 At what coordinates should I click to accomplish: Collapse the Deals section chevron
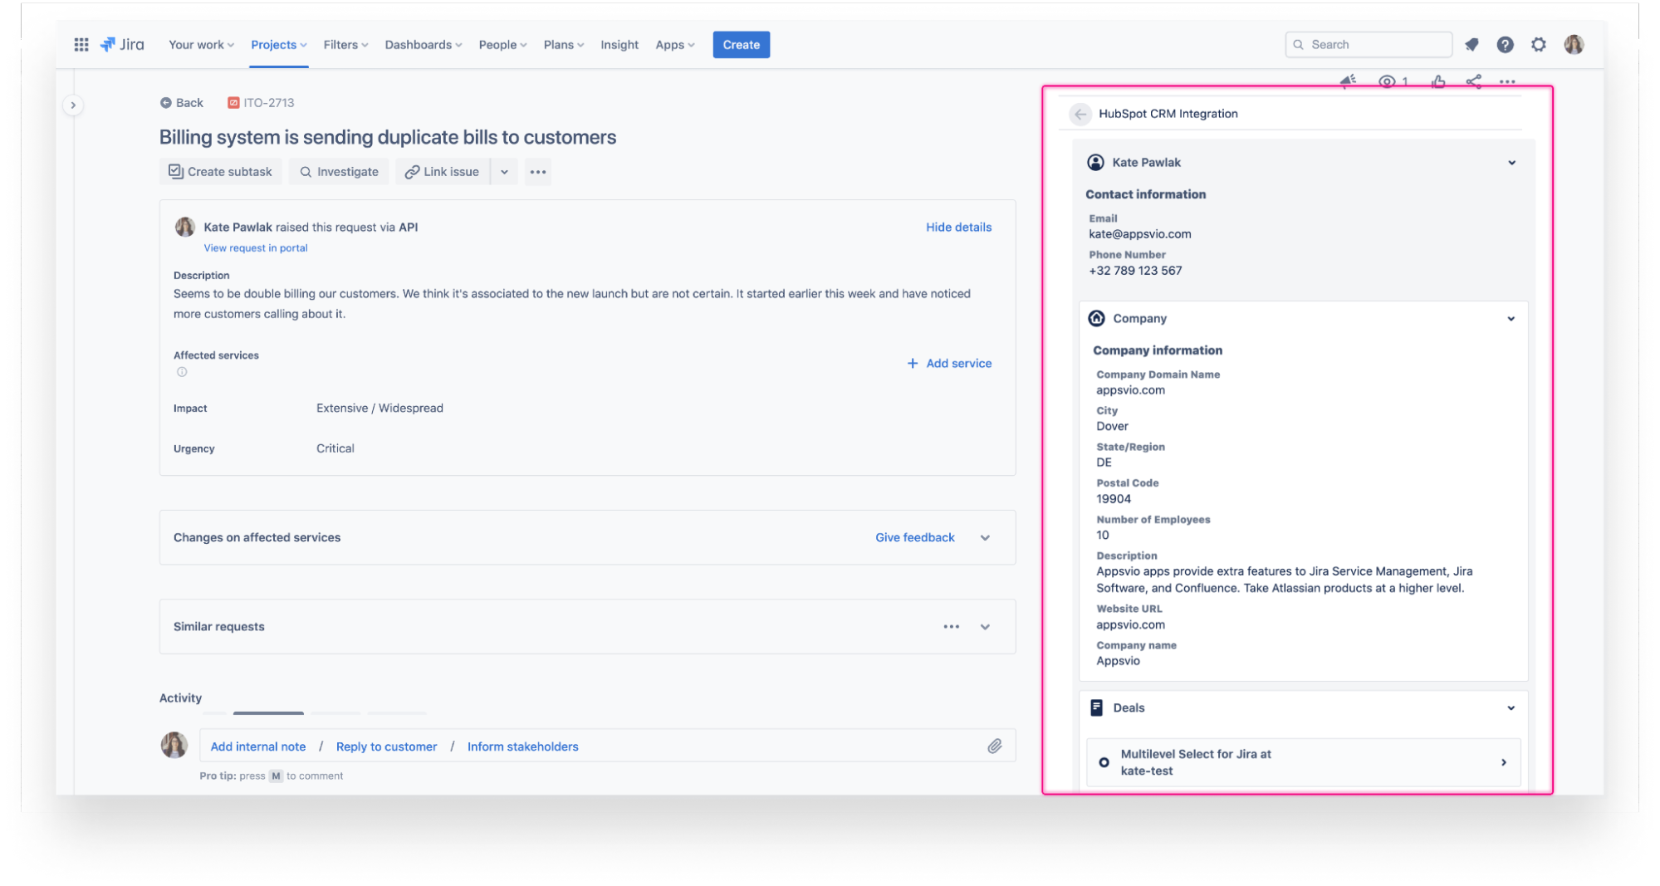1511,708
